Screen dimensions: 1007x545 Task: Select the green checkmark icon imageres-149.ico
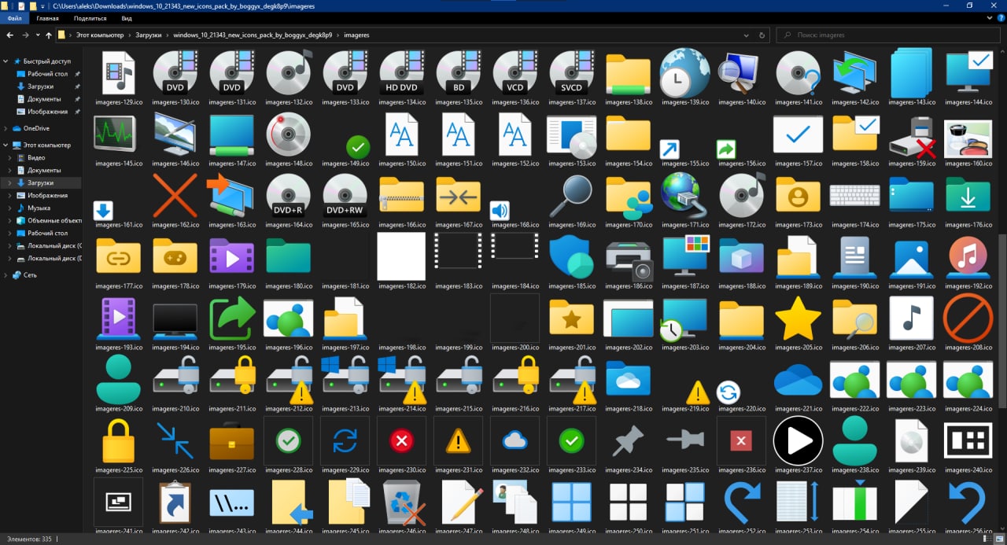point(358,146)
